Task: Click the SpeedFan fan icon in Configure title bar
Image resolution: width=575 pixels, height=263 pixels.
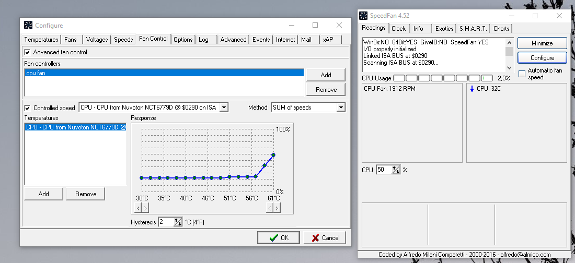Action: [x=28, y=25]
